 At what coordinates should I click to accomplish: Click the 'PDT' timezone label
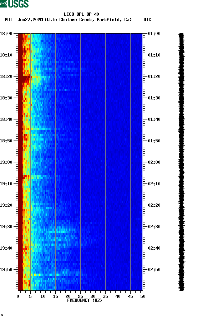pyautogui.click(x=9, y=20)
